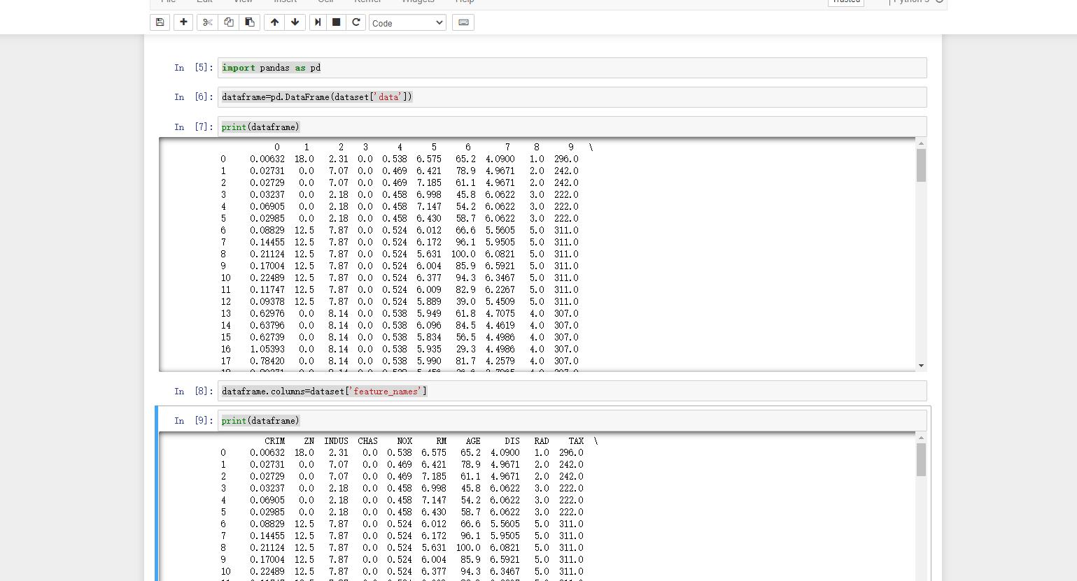Select the In [8]: cell prompt
1077x581 pixels.
[194, 391]
